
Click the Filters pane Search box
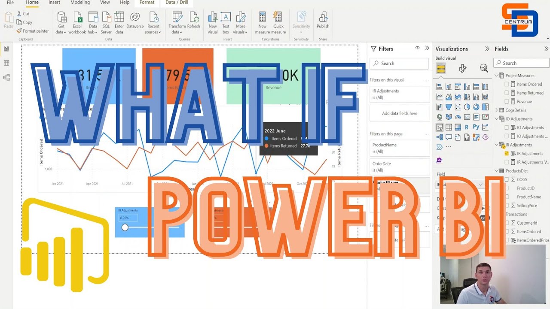pos(399,64)
